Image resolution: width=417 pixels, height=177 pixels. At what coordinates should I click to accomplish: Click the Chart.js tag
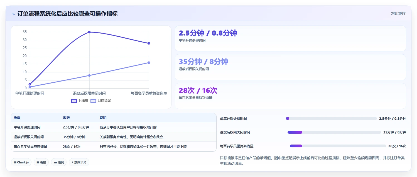21,162
